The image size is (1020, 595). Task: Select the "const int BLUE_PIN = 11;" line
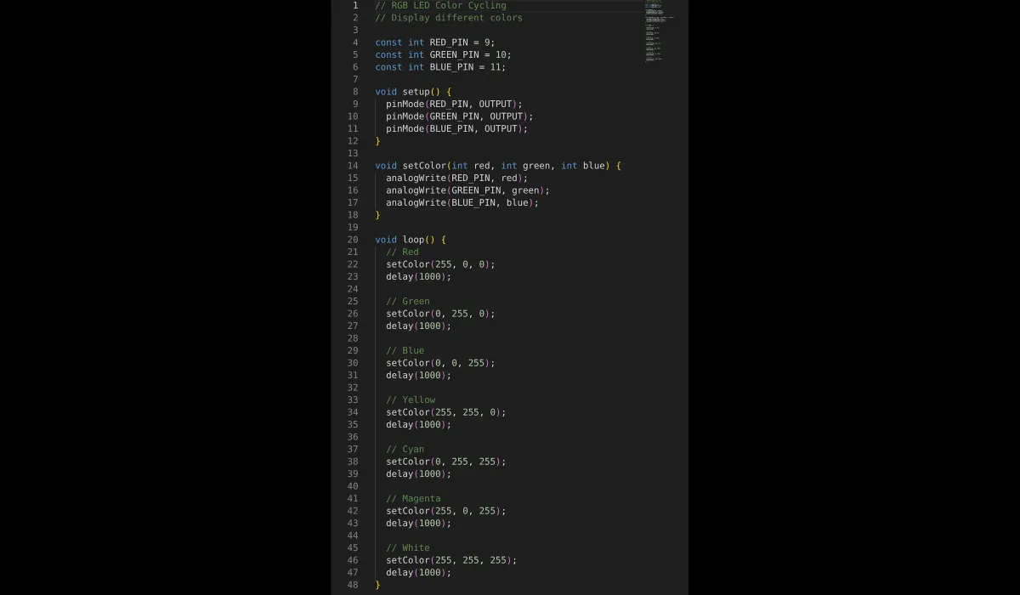440,67
